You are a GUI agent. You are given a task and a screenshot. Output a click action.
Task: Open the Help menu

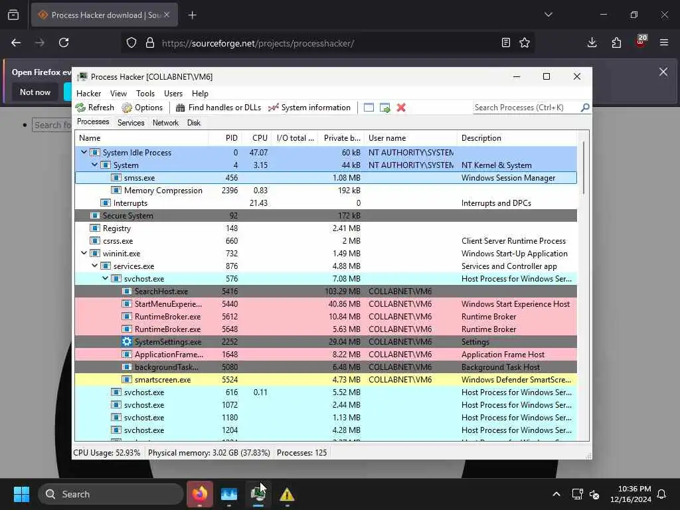200,94
